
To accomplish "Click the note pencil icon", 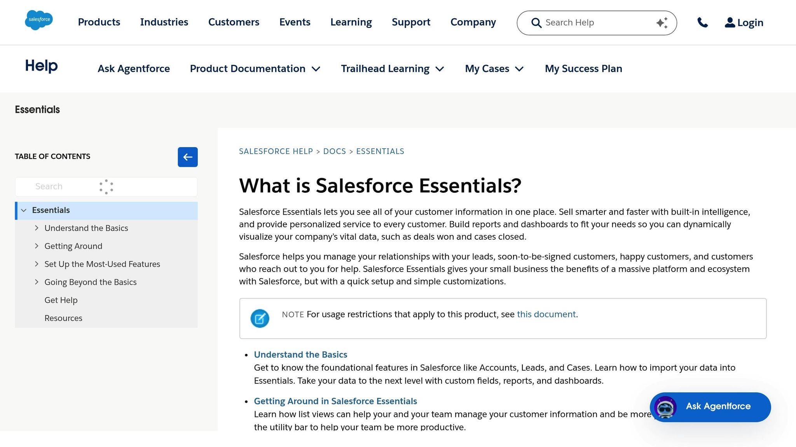I will 260,319.
